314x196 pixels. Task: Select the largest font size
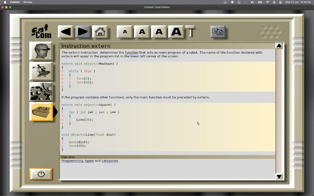point(176,31)
